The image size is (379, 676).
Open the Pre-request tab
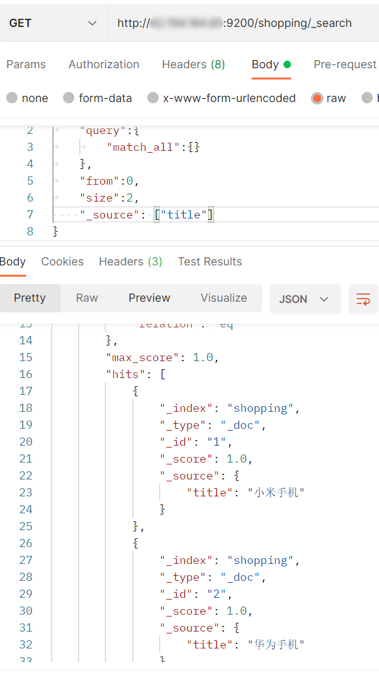tap(345, 64)
